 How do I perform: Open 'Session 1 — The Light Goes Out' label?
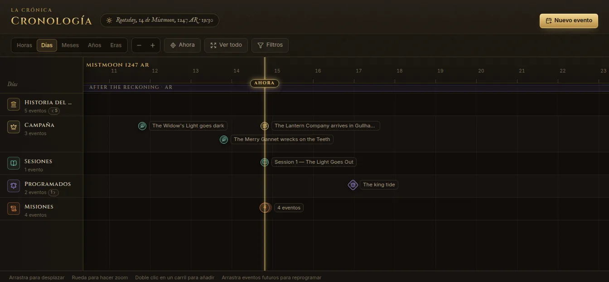(314, 162)
